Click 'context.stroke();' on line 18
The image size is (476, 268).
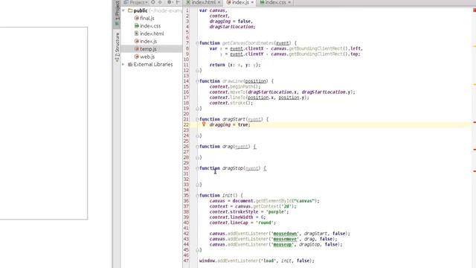pos(231,103)
